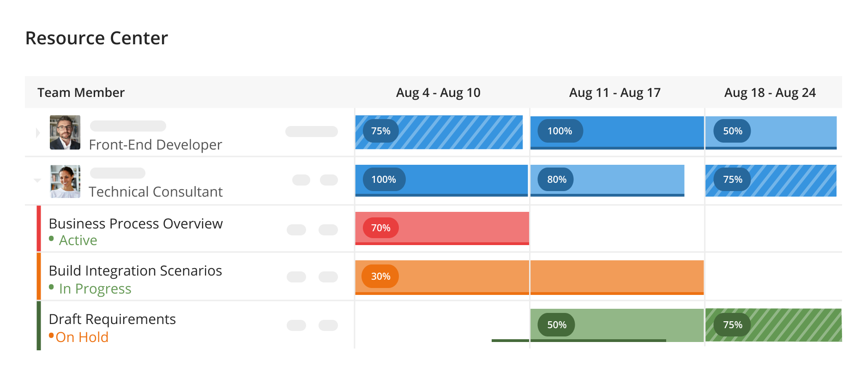Select the Aug 11 - Aug 17 column header
Screen dimensions: 867x378
(615, 92)
